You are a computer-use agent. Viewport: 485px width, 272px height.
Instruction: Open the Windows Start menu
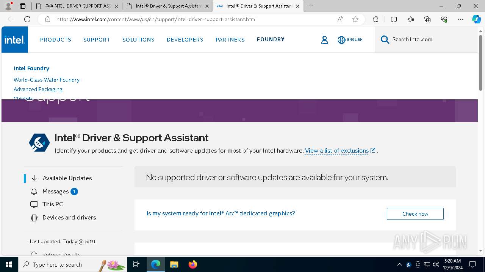click(x=9, y=264)
